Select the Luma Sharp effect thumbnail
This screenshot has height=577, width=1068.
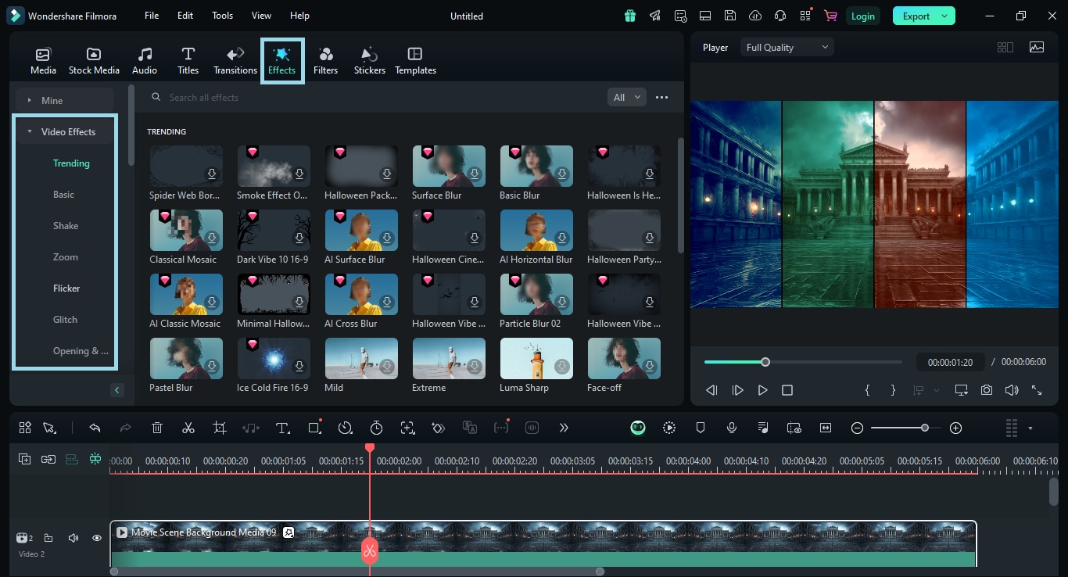(536, 358)
